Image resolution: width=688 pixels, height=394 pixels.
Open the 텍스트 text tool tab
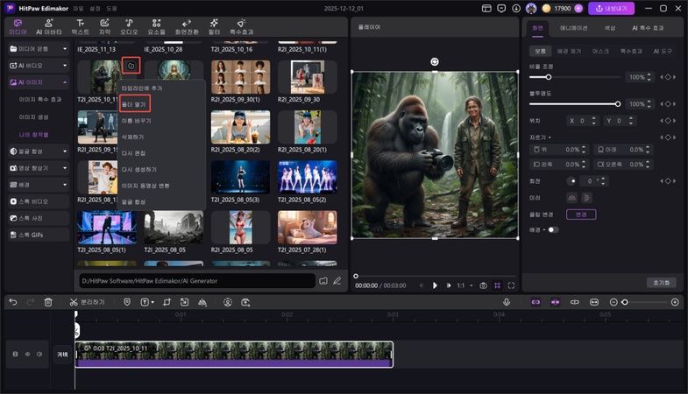80,26
